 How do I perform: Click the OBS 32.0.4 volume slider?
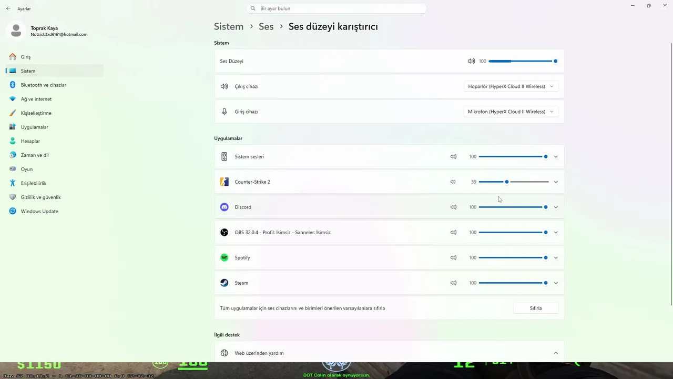[514, 232]
